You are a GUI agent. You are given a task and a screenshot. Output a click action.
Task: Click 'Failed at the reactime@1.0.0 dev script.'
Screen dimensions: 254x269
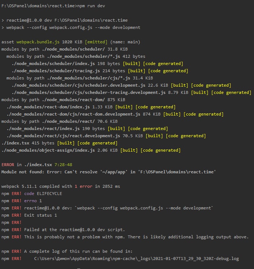pos(74,230)
